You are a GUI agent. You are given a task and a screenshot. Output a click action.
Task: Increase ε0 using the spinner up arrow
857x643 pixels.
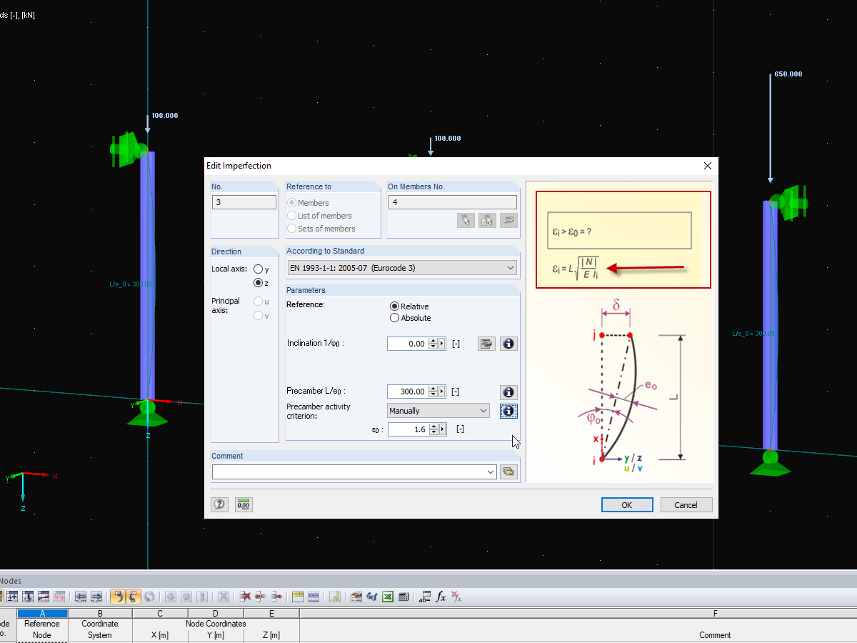coord(434,427)
